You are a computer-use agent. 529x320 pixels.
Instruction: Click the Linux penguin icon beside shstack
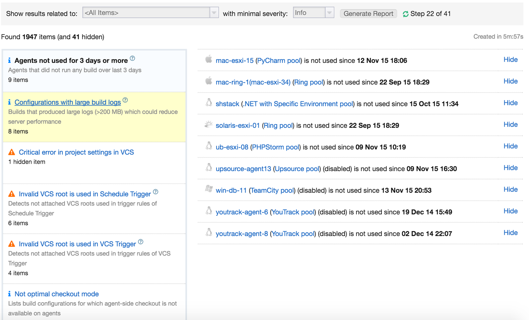coord(209,103)
